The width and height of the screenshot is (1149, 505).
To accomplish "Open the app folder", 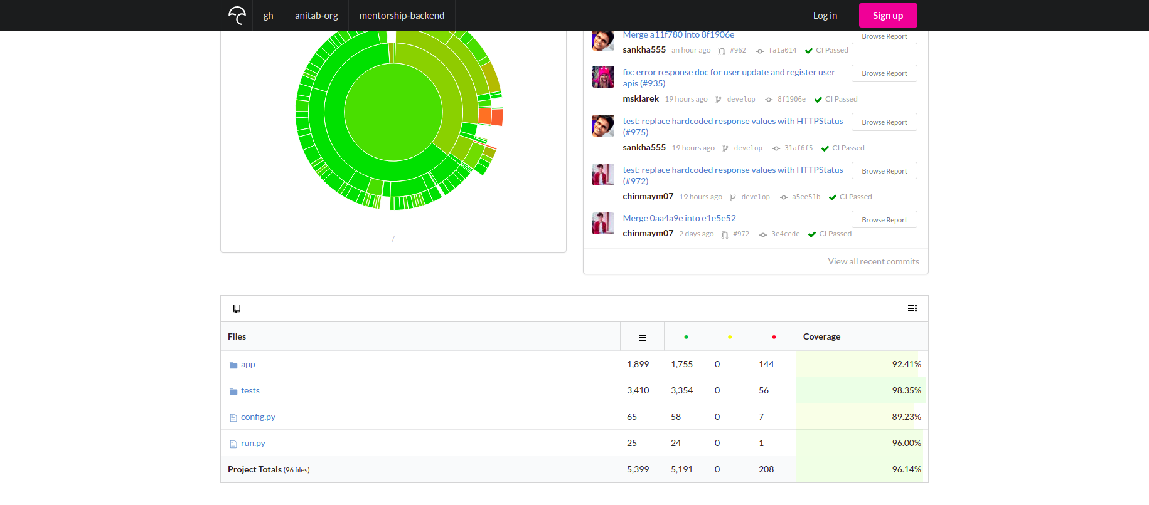I will point(248,364).
